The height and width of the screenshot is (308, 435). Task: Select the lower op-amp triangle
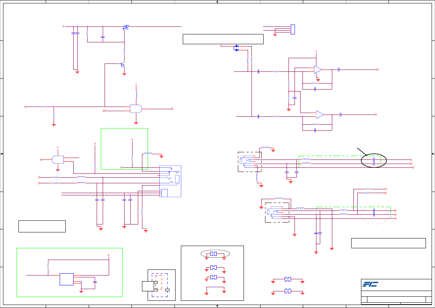click(x=320, y=115)
